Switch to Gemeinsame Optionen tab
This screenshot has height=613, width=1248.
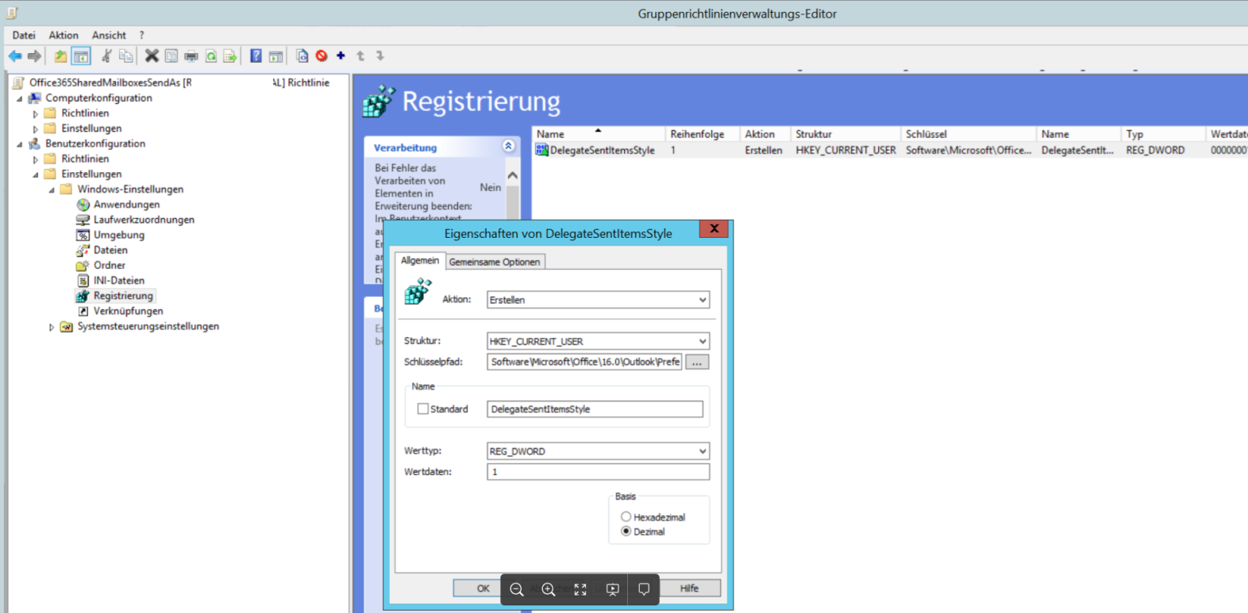click(x=494, y=262)
